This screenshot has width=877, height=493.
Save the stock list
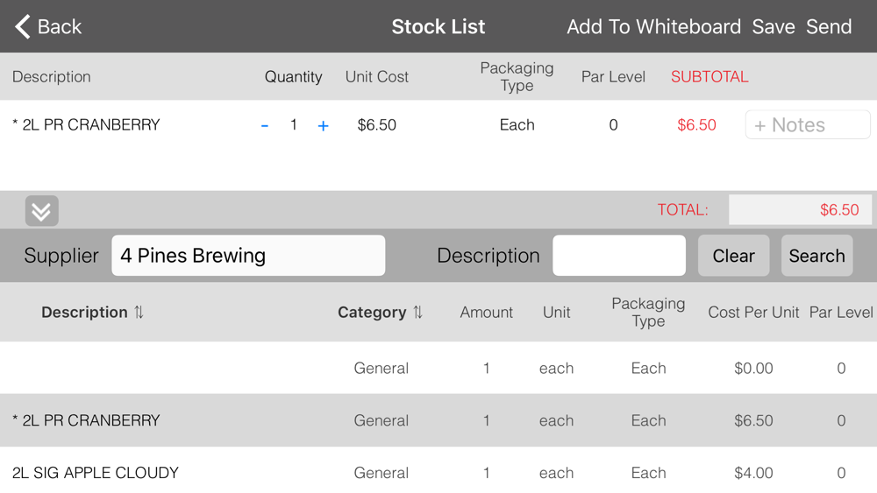click(x=773, y=26)
